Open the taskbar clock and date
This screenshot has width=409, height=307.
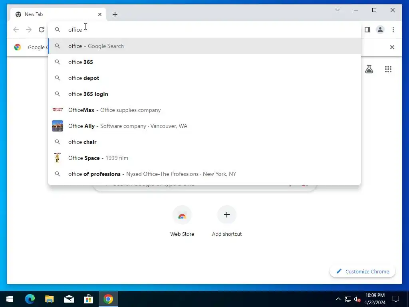(375, 299)
